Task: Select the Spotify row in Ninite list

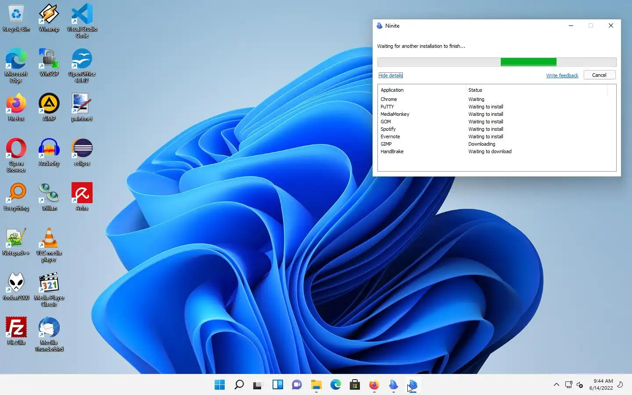Action: 497,129
